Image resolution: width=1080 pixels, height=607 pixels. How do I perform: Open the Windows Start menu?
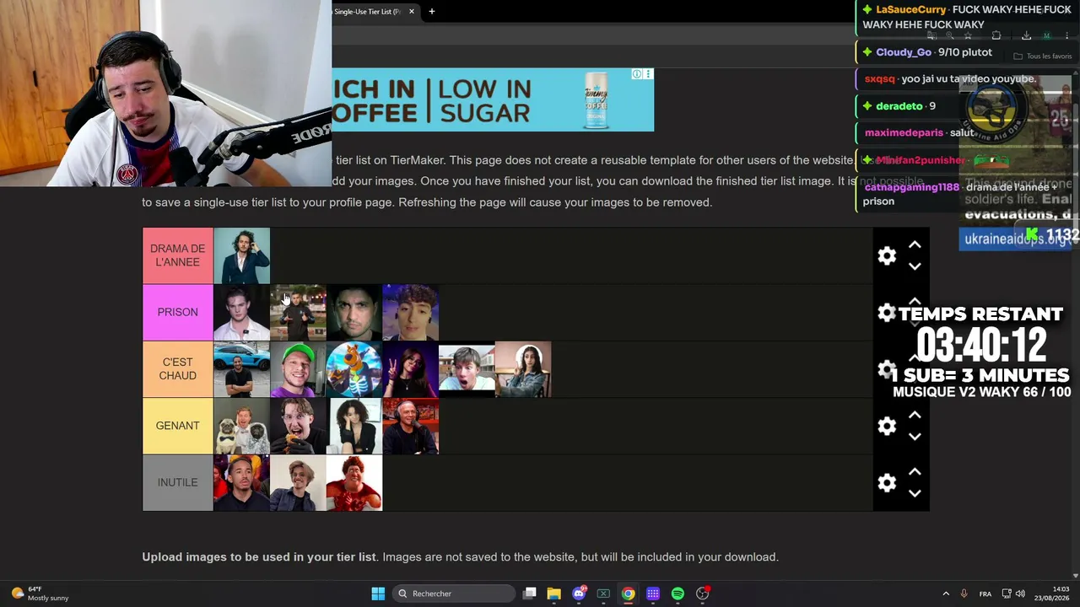click(x=378, y=594)
